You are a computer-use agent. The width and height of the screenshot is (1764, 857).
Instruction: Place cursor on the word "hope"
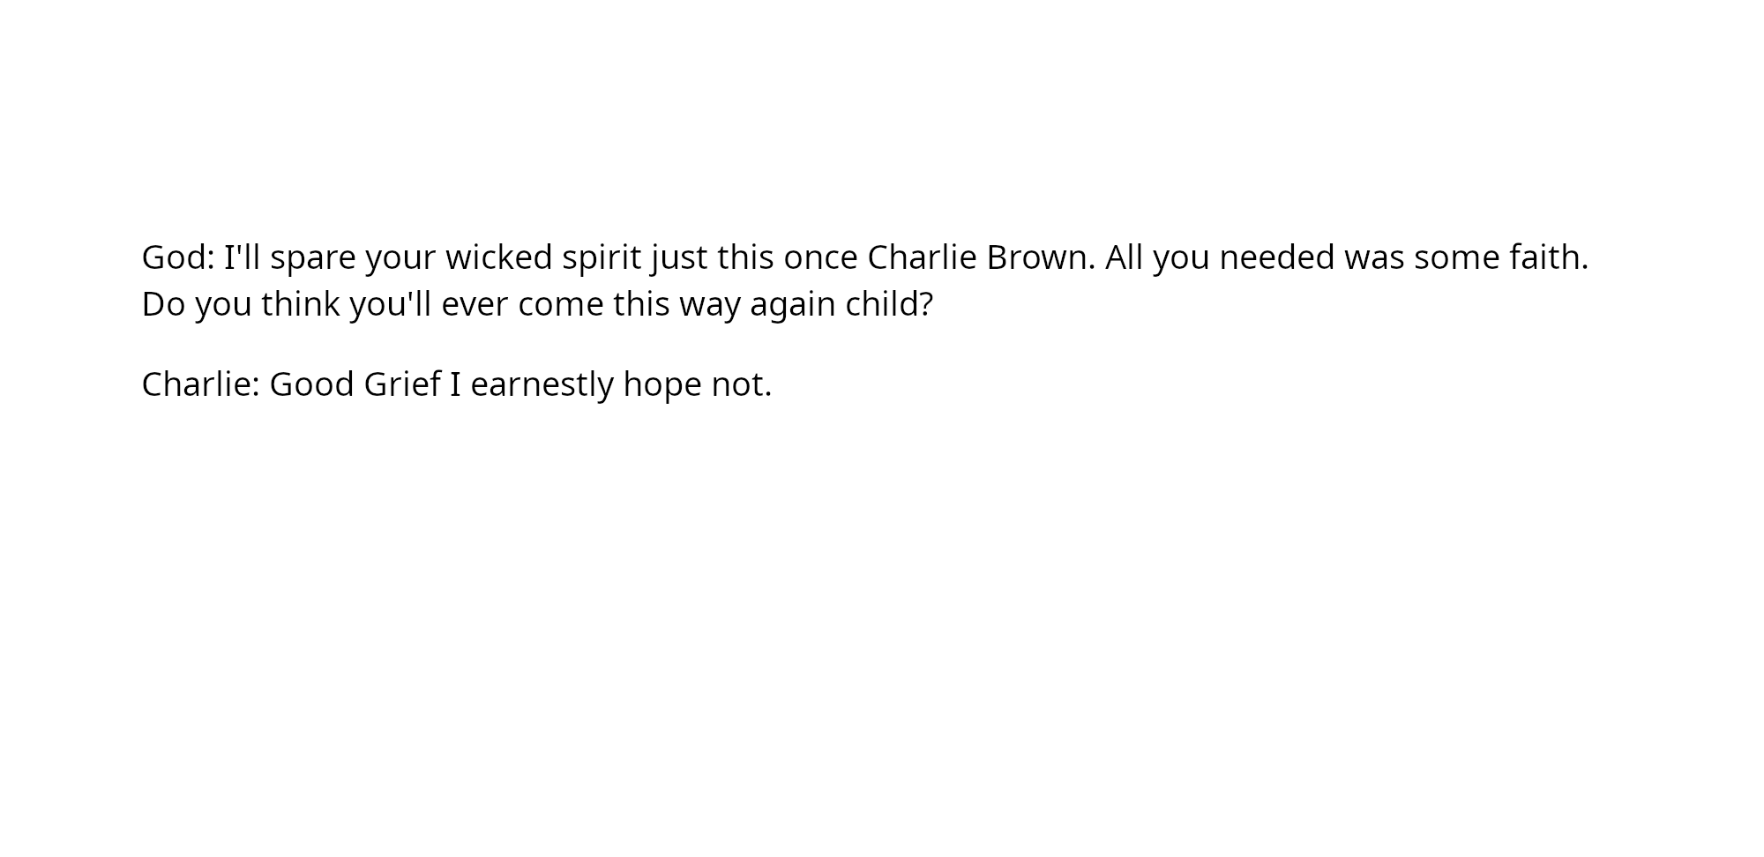point(661,384)
